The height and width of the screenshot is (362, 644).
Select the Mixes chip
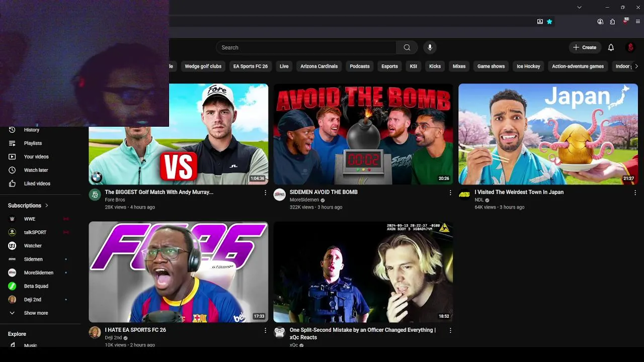(459, 66)
